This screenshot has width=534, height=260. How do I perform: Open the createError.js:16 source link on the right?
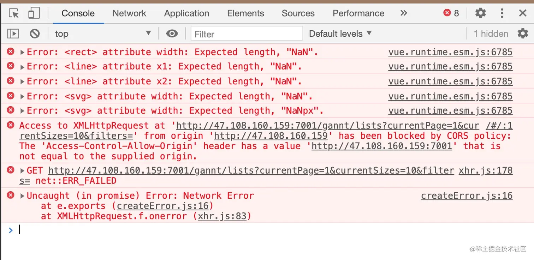coord(466,196)
